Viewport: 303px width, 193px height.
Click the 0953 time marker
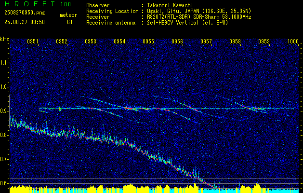coord(91,41)
